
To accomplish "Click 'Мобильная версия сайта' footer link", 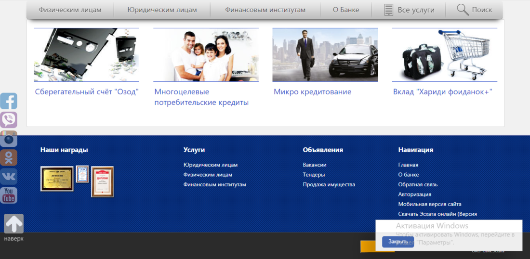I will pos(429,204).
